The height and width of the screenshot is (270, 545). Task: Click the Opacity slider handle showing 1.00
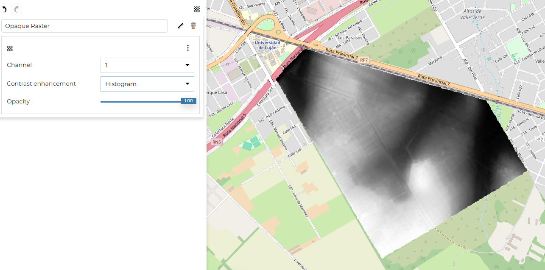point(188,101)
